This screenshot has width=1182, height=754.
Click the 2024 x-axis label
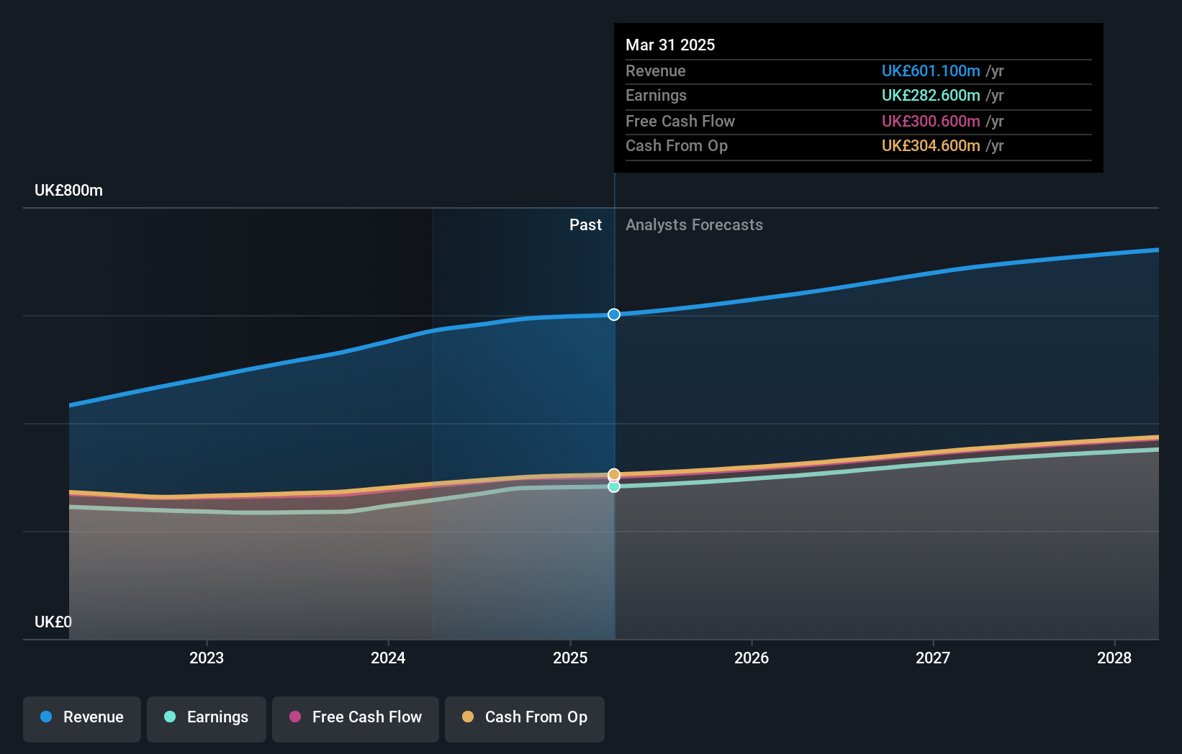(x=388, y=658)
